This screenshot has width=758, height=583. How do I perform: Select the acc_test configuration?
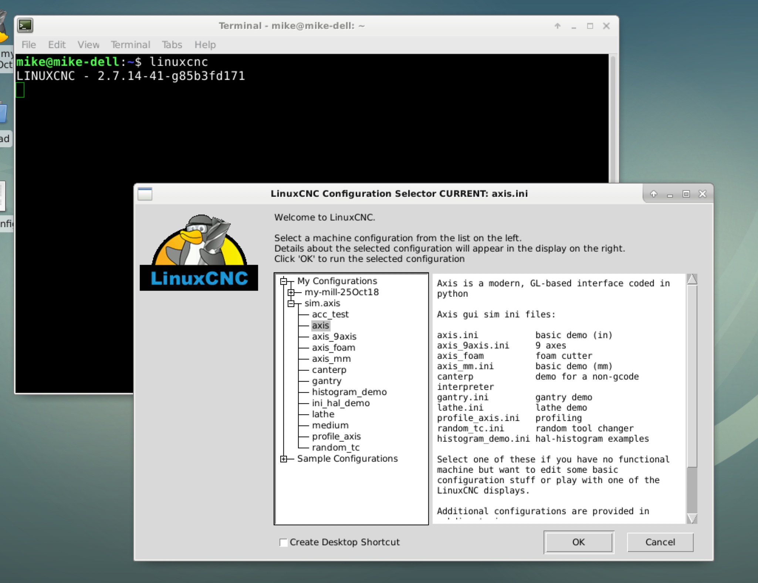coord(330,314)
